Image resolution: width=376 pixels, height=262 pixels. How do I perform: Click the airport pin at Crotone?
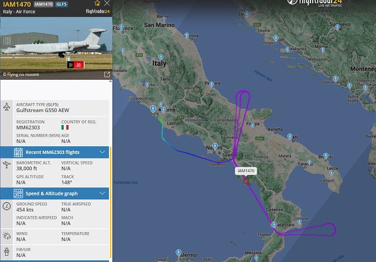[x=299, y=222]
